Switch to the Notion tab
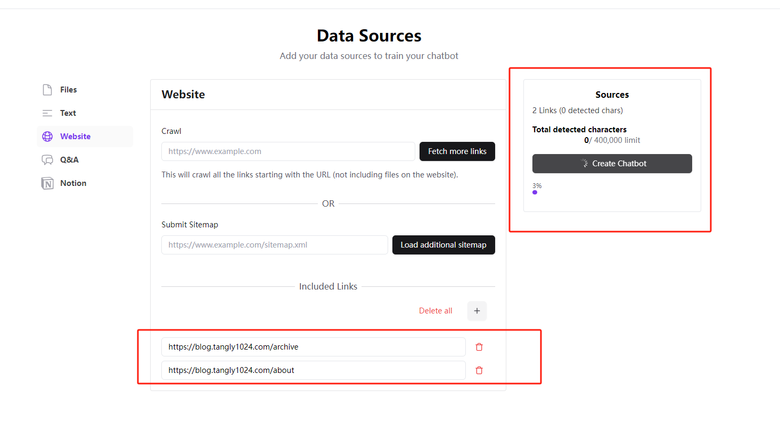780x425 pixels. click(x=85, y=183)
